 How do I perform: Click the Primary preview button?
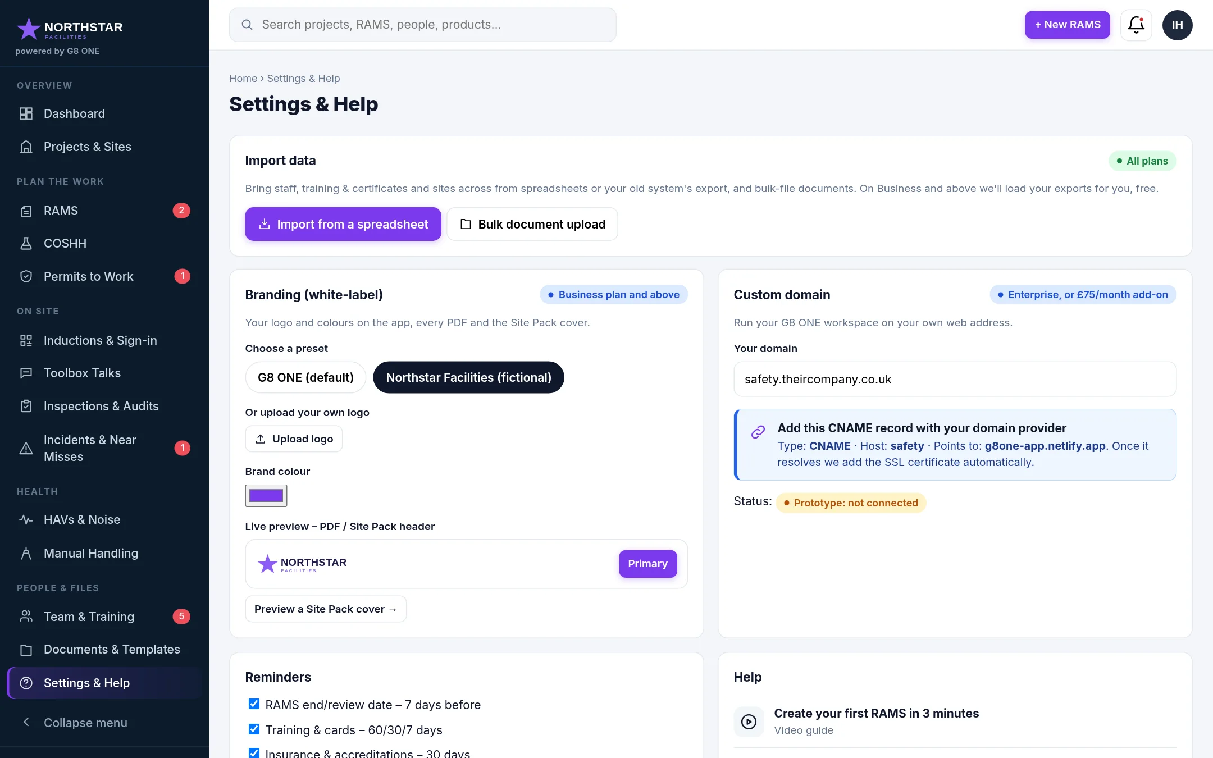pos(647,564)
